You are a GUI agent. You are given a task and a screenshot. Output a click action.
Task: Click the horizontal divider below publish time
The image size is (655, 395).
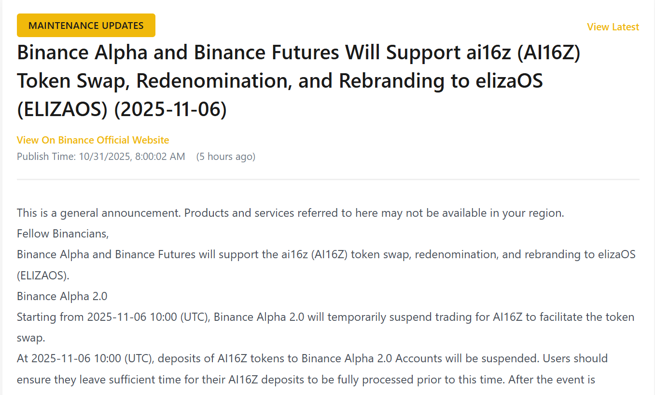[x=327, y=179]
